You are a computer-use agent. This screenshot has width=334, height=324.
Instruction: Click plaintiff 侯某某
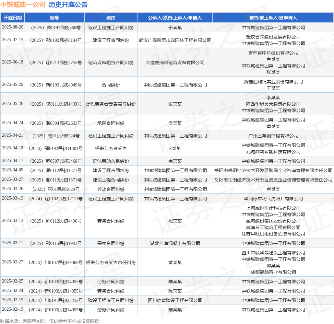[x=175, y=123]
